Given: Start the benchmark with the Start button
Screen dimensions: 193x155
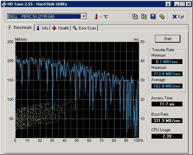Looking at the screenshot, I should pyautogui.click(x=168, y=39).
